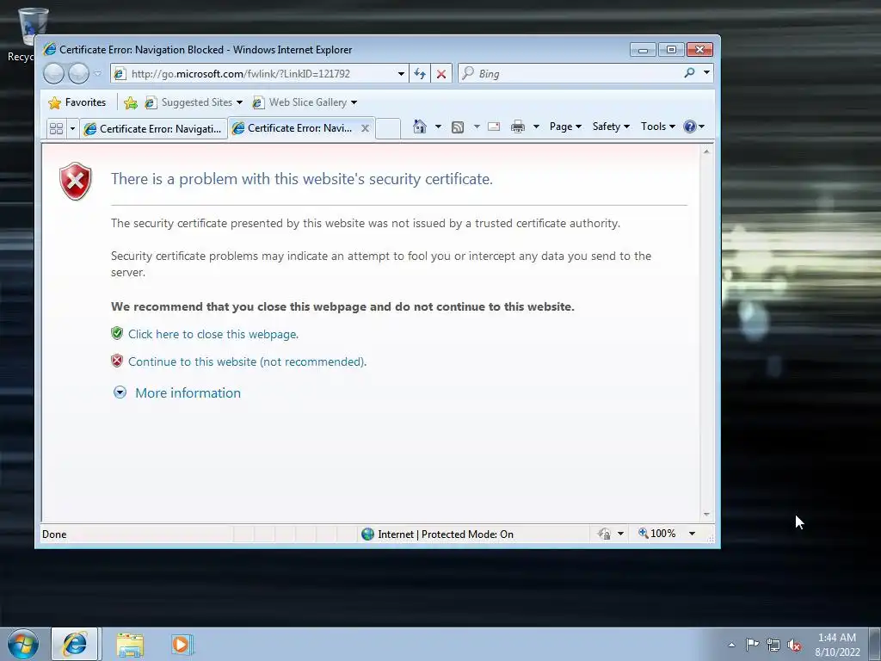Minimize the Internet Explorer window
Screen dimensions: 881x661
[x=644, y=49]
